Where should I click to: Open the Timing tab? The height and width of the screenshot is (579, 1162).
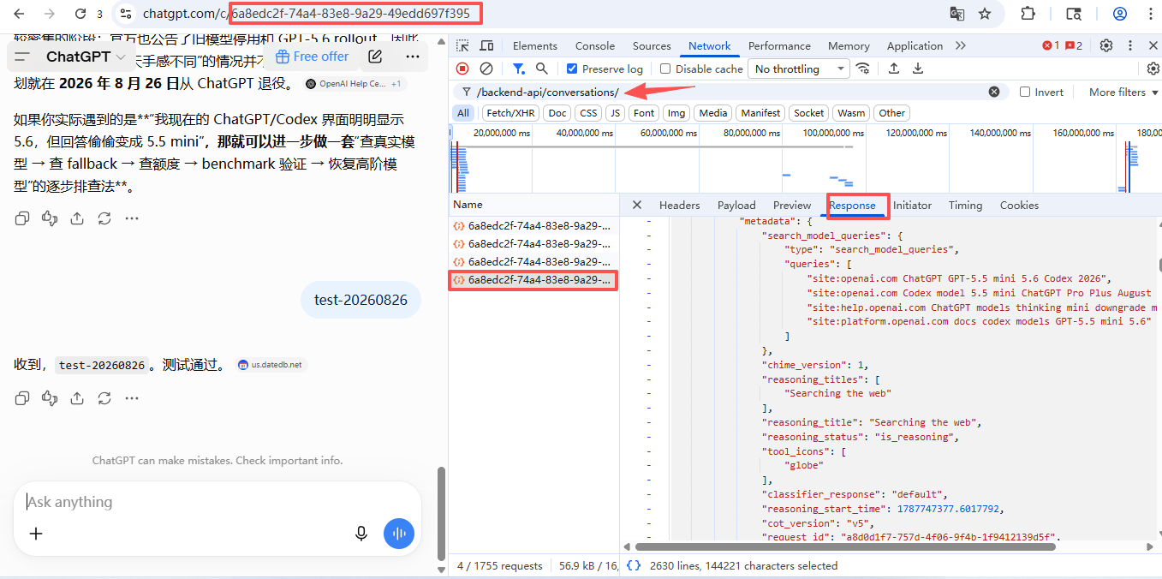(x=965, y=205)
